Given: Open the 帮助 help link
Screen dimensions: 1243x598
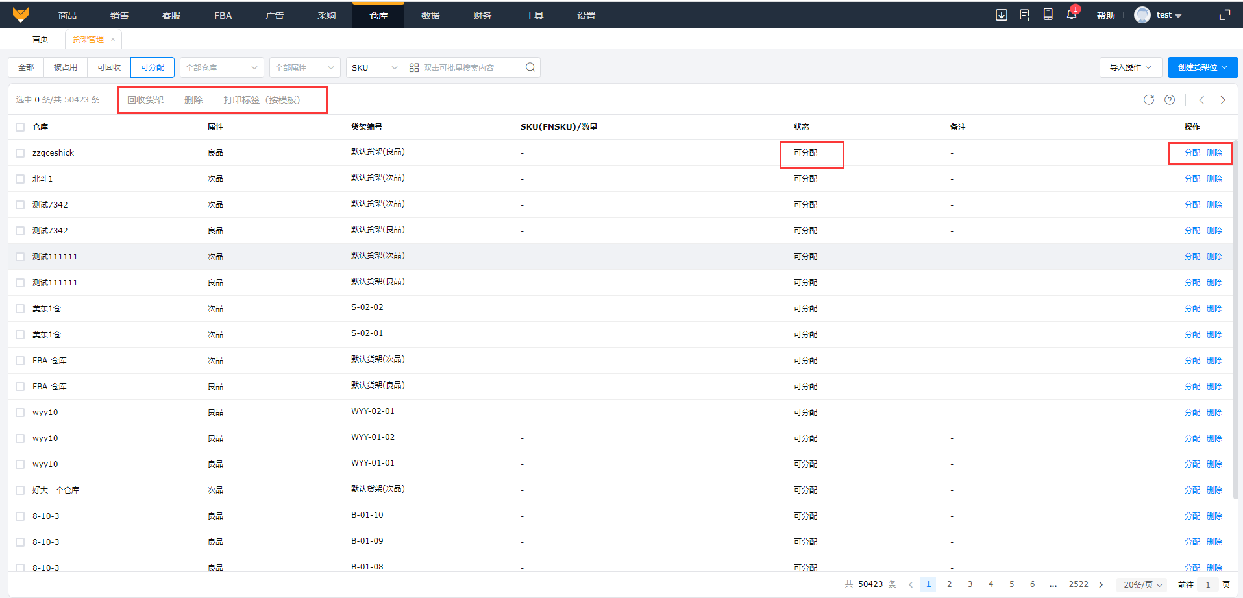Looking at the screenshot, I should point(1106,16).
